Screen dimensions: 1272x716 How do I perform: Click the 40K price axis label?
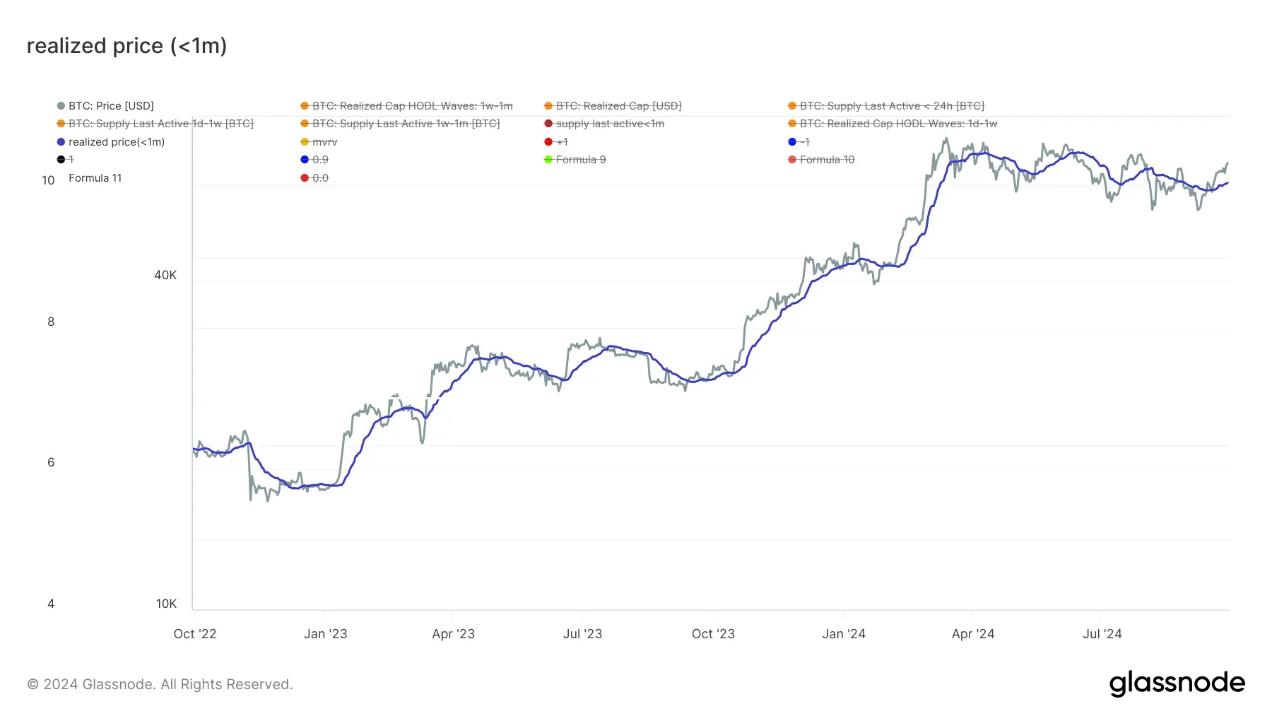[x=165, y=275]
